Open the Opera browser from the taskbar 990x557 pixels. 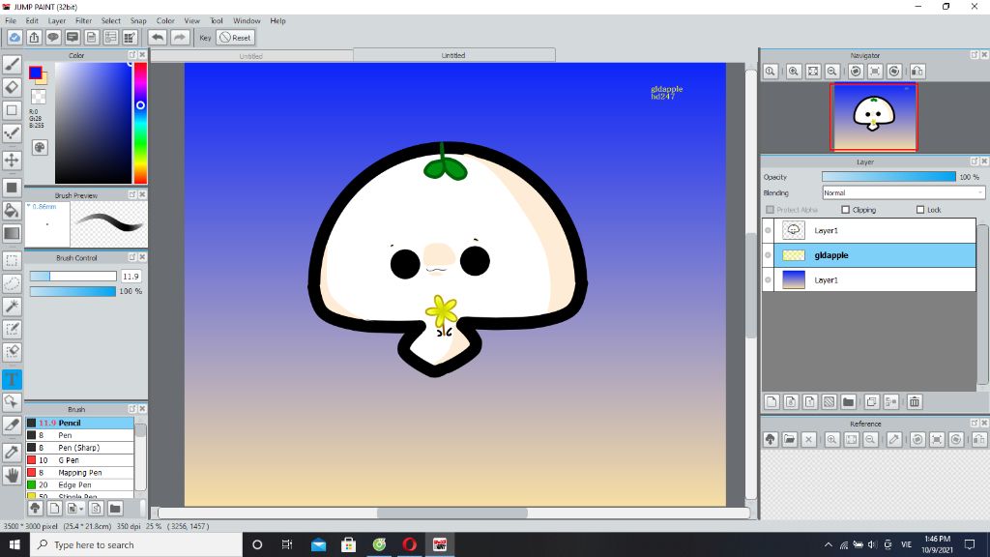point(409,544)
